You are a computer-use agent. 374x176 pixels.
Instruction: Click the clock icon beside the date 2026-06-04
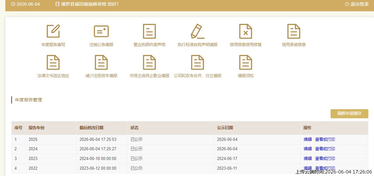point(13,4)
